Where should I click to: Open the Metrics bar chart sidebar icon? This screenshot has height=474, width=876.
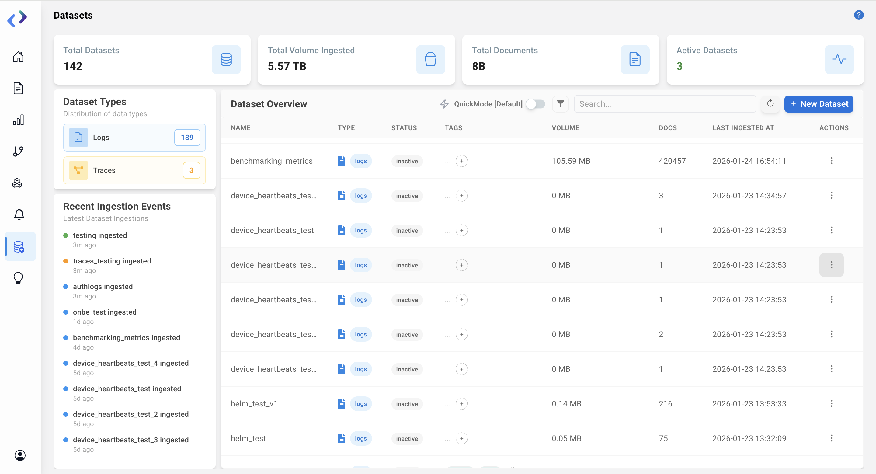pos(18,120)
